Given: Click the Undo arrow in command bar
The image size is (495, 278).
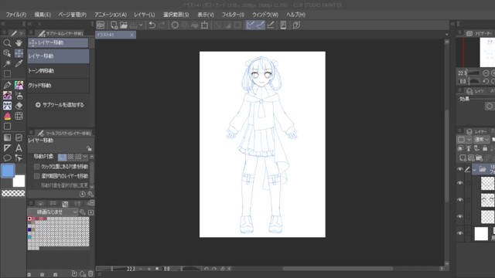Looking at the screenshot, I should coord(152,25).
